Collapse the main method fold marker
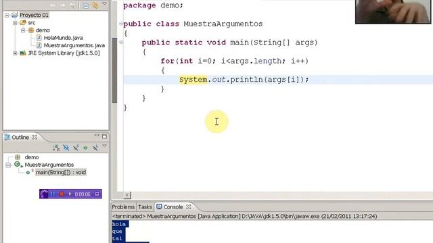This screenshot has height=243, width=433. (121, 42)
